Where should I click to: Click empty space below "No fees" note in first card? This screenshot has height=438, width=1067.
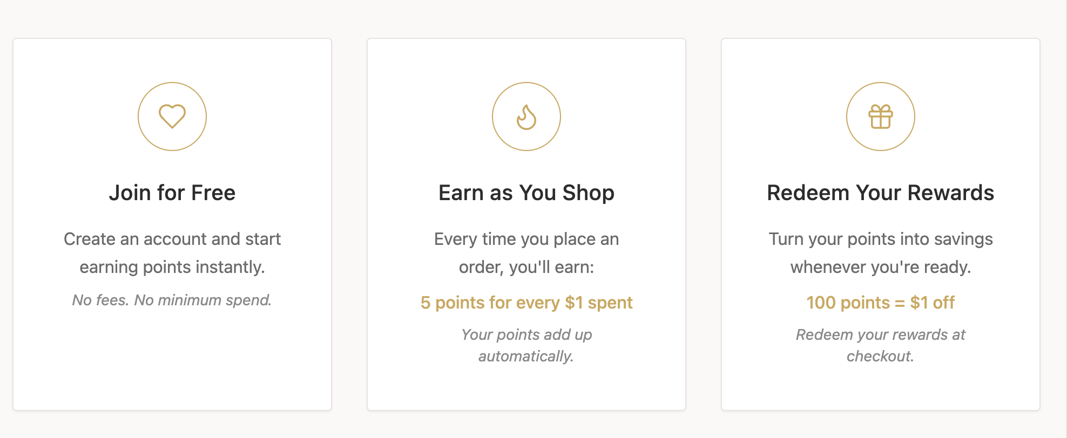pyautogui.click(x=172, y=361)
